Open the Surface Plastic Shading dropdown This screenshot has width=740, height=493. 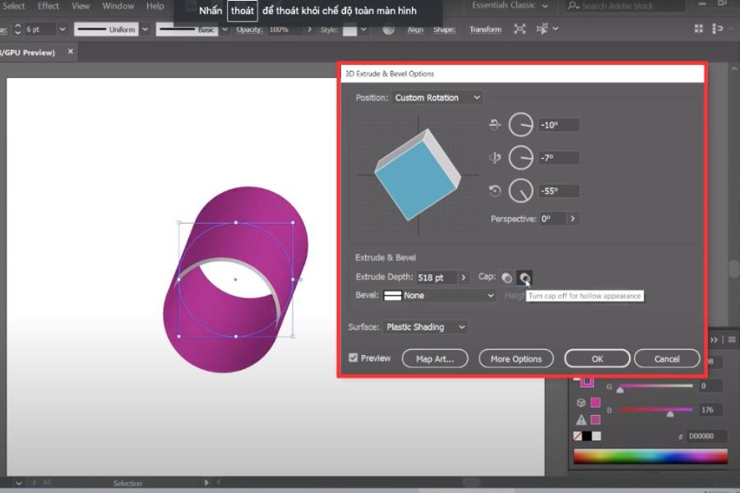point(425,327)
